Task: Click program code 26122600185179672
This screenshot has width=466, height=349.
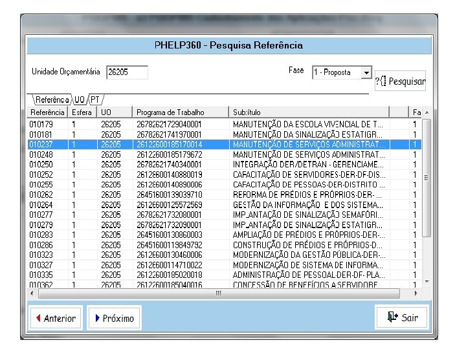Action: [x=170, y=154]
